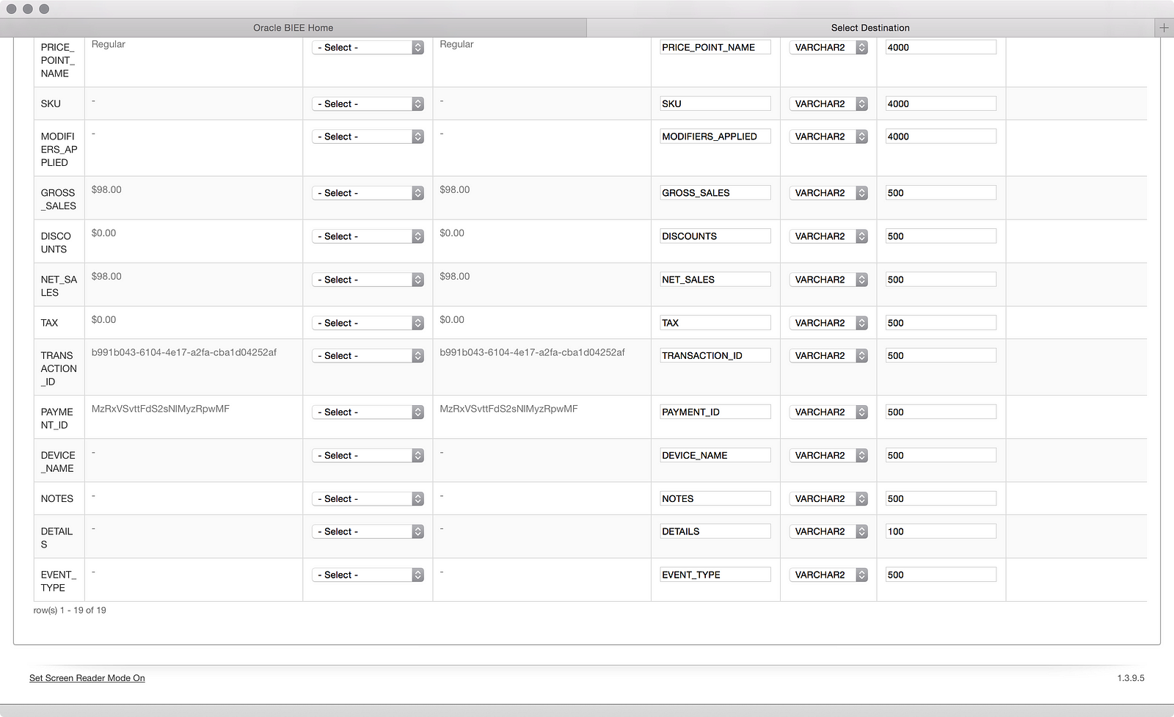Switch to the Oracle BIEE Home tab
This screenshot has width=1174, height=717.
(x=293, y=28)
